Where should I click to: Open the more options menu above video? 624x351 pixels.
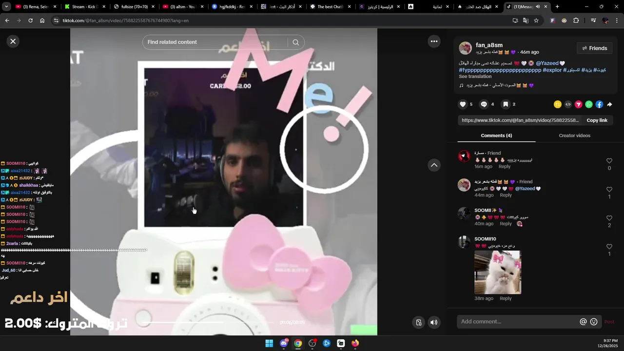(x=434, y=41)
